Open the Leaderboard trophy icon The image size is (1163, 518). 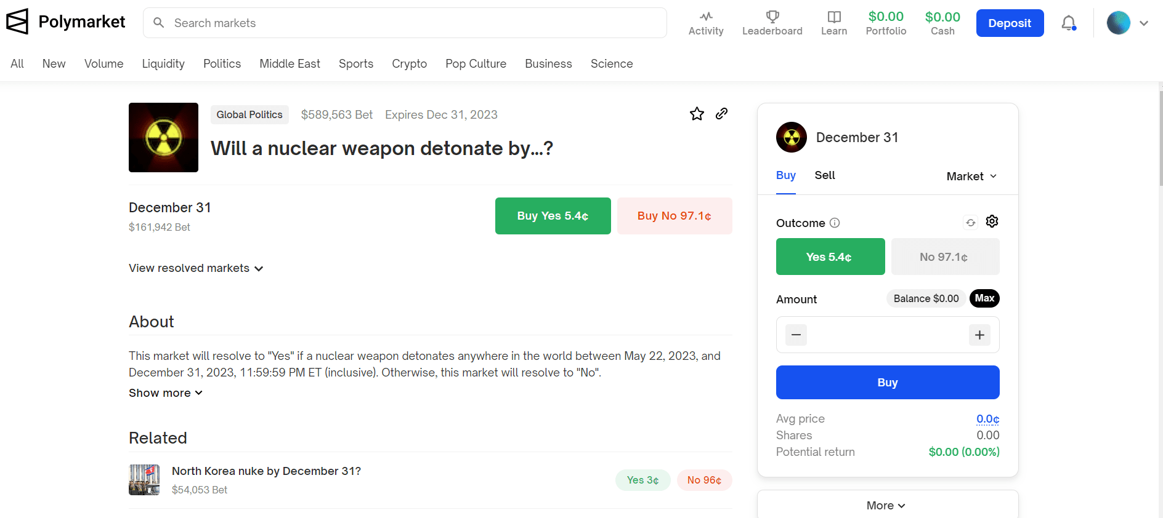point(772,17)
